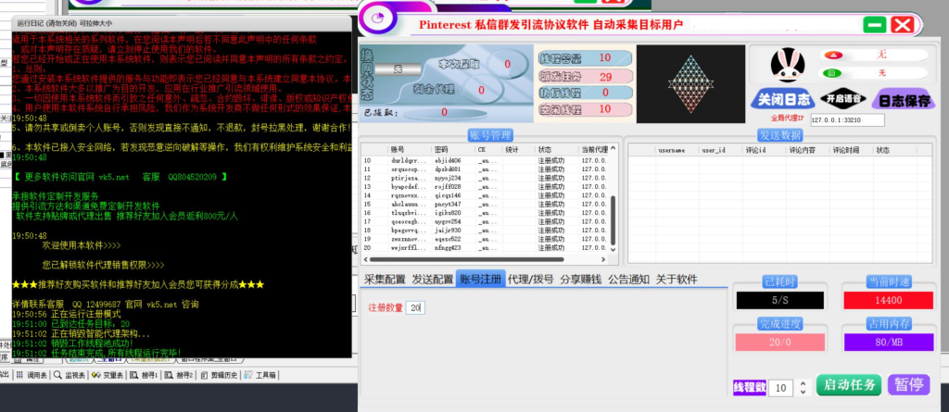Click 启动任务 to start the task
Viewport: 949px width, 412px height.
[850, 385]
